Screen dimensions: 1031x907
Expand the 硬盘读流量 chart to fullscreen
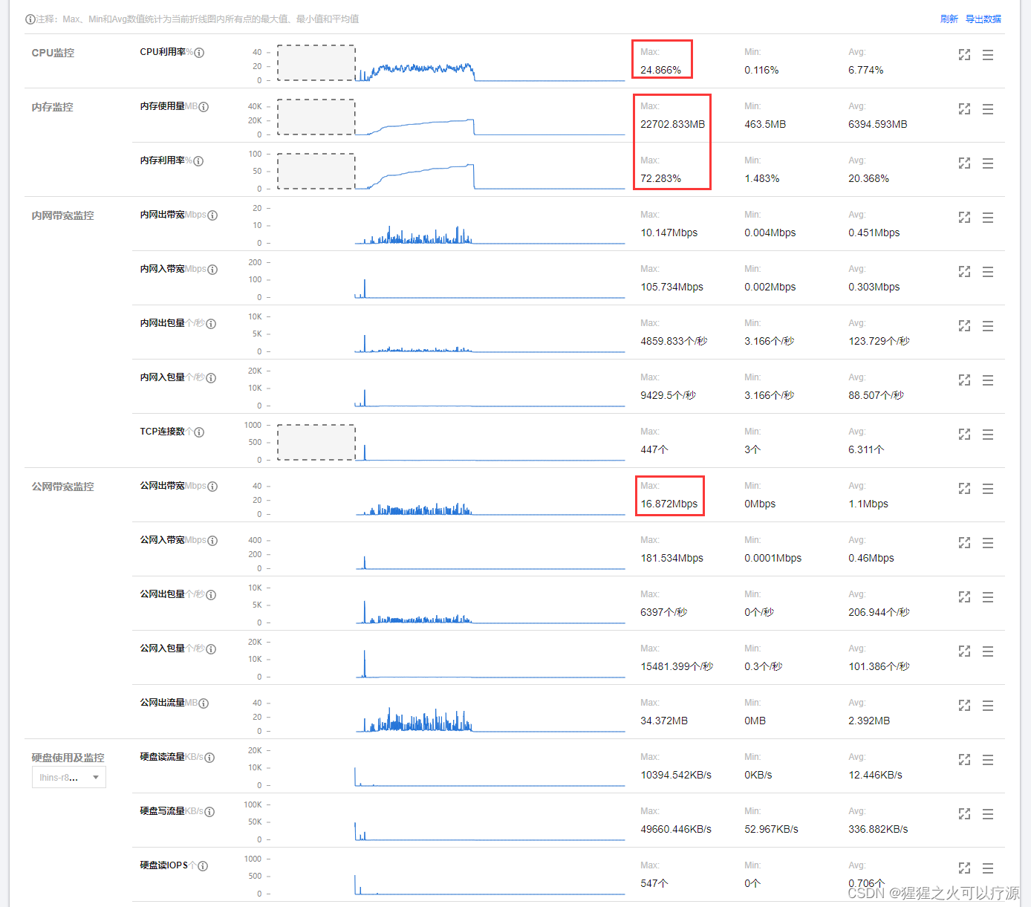pyautogui.click(x=964, y=760)
